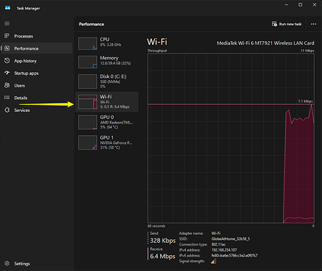Image resolution: width=322 pixels, height=271 pixels.
Task: Open Startup apps gauge icon
Action: click(x=7, y=73)
